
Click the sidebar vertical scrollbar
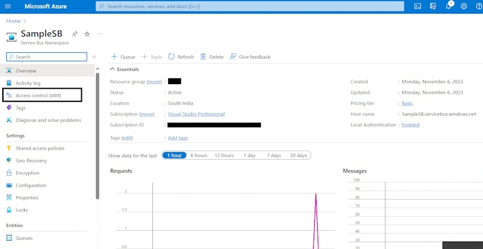tap(98, 136)
